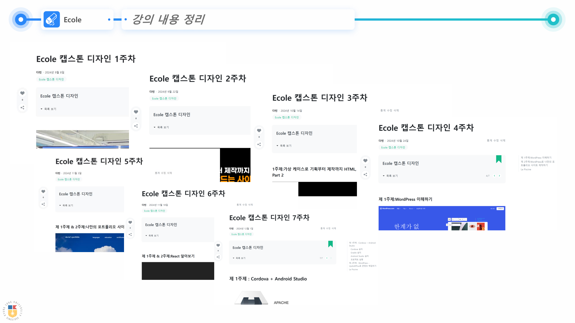Open the green Ecole 캡스톤 디자인 tag under 2주차
This screenshot has height=323, width=575.
coord(164,98)
